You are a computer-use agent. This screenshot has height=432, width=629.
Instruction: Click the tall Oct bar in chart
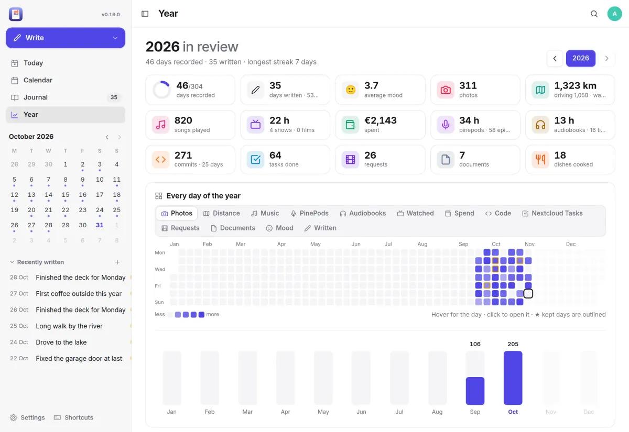[x=513, y=378]
